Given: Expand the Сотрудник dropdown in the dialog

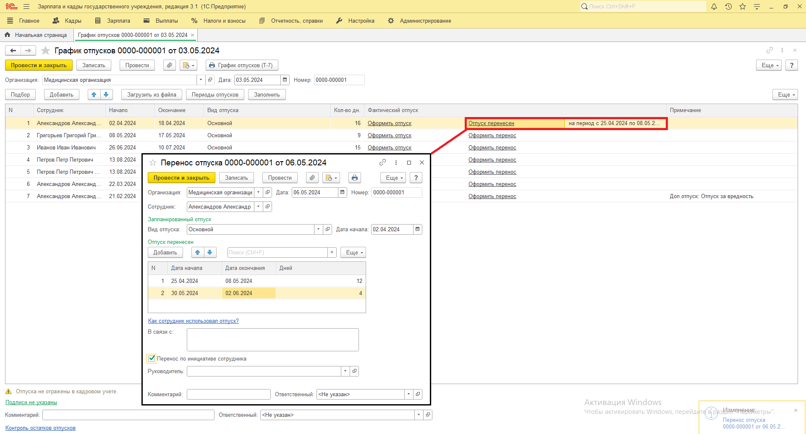Looking at the screenshot, I should point(259,207).
